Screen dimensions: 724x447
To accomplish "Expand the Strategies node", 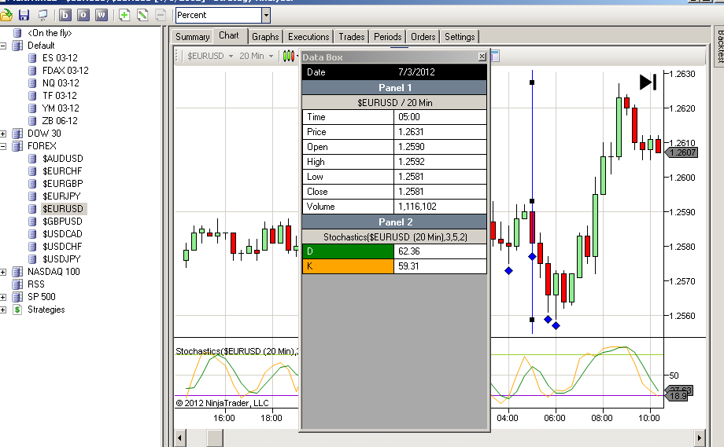I will pyautogui.click(x=3, y=310).
